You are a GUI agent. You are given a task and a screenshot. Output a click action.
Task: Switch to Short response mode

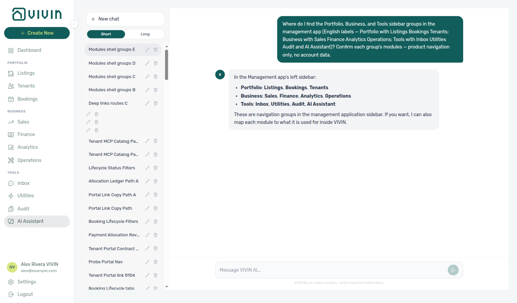106,34
